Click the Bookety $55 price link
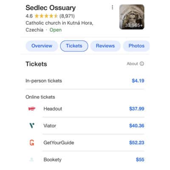Viewport: 170px width, 170px height. click(x=140, y=160)
